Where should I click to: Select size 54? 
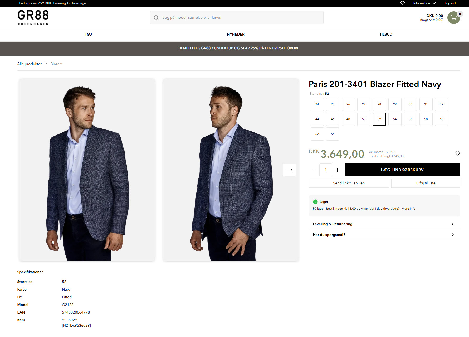click(x=395, y=119)
